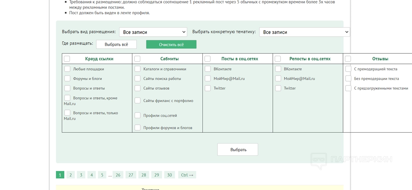Go to page 26

[118, 175]
